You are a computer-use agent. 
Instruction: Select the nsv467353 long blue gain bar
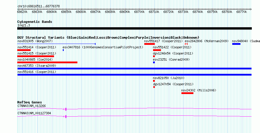(134, 69)
